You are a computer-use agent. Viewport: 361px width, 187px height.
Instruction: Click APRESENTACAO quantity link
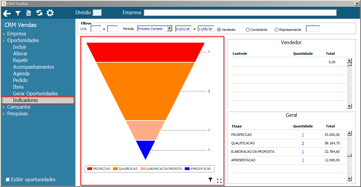coord(303,160)
